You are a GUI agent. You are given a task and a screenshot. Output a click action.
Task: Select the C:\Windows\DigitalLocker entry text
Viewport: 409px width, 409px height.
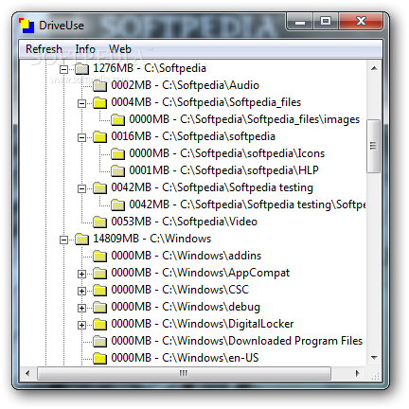tap(203, 324)
